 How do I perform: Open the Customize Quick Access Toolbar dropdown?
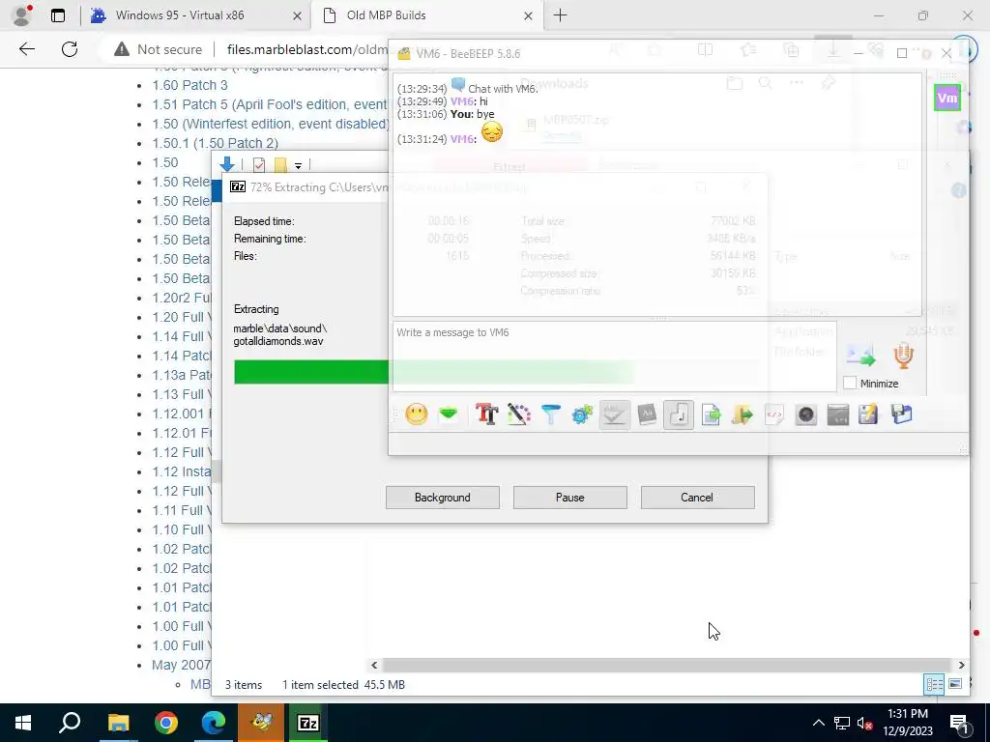[x=298, y=165]
